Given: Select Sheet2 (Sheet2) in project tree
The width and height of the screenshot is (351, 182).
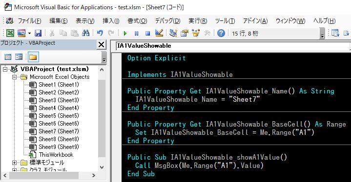Looking at the screenshot, I should click(x=59, y=92).
